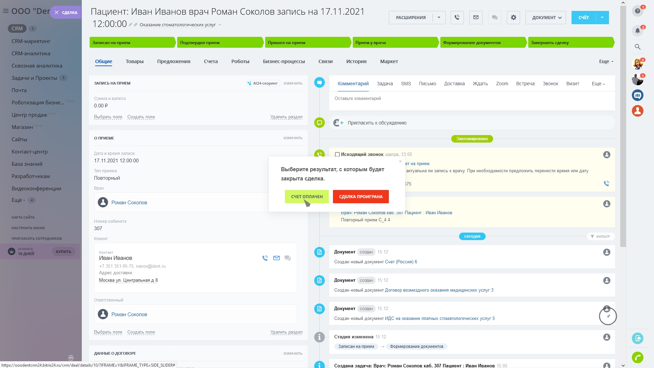Open the notifications bell icon
Viewport: 654px width, 368px height.
tap(638, 31)
